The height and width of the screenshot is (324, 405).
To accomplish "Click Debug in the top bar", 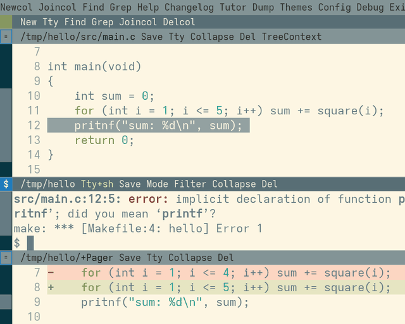I will [370, 7].
